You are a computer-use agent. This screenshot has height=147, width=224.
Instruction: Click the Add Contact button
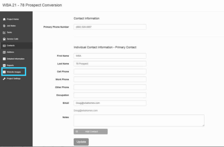90,132
